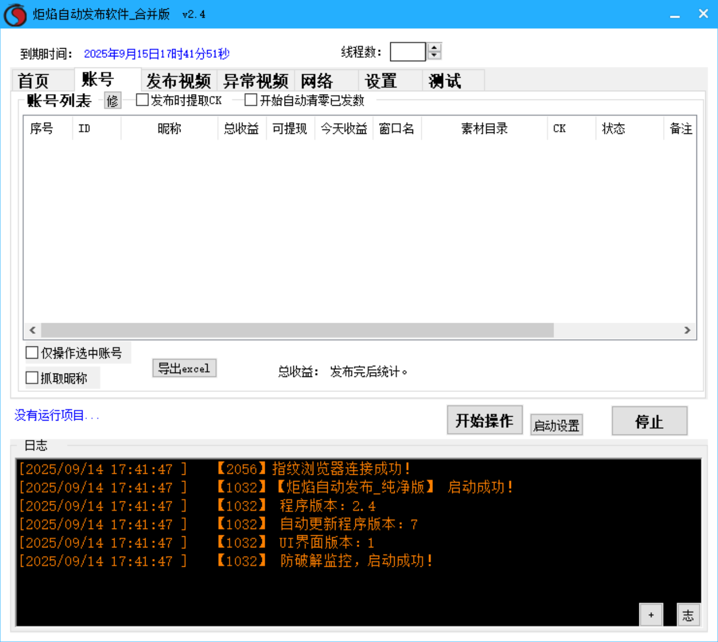
Task: Click the 志 button in log corner
Action: point(688,615)
